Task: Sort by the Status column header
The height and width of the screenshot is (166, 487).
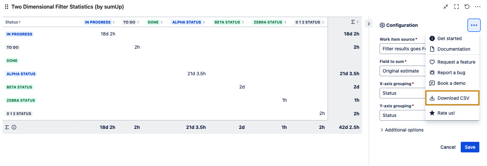Action: pyautogui.click(x=13, y=22)
